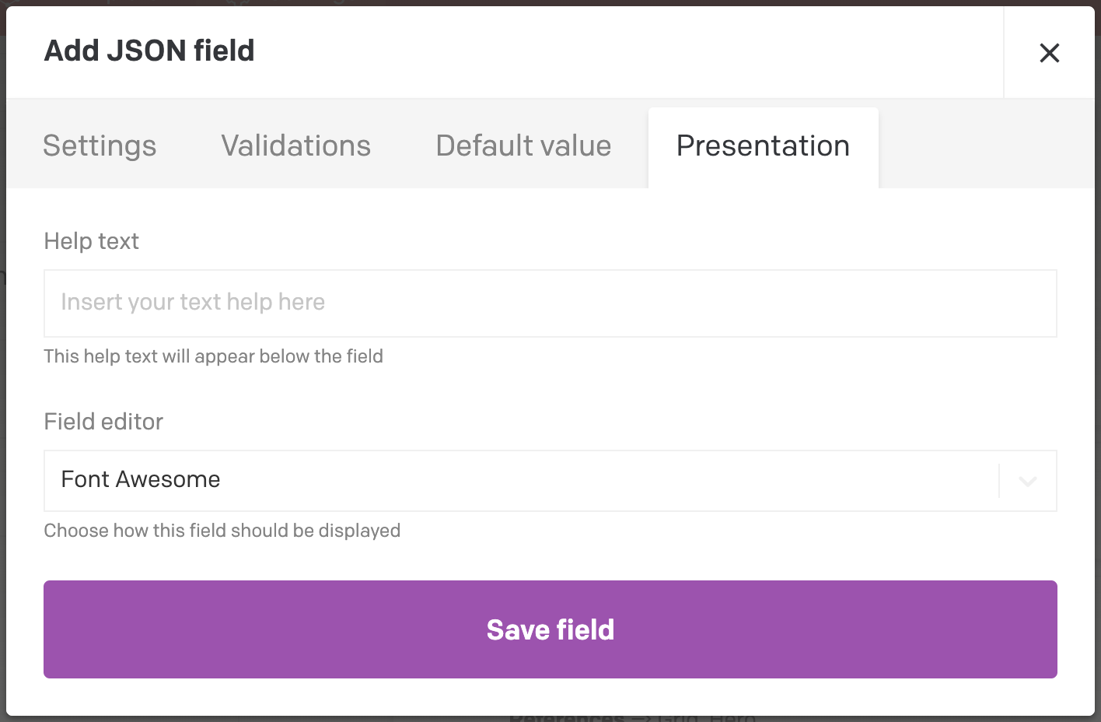Click the Font Awesome selected value
This screenshot has height=722, width=1101.
pos(141,479)
